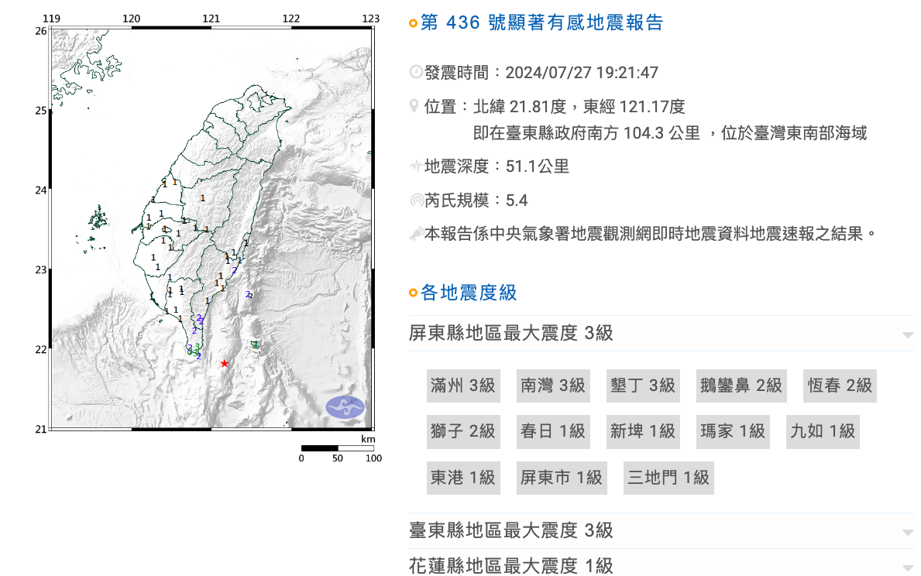
Task: Click orange bullet before 各地震度級
Action: 413,293
